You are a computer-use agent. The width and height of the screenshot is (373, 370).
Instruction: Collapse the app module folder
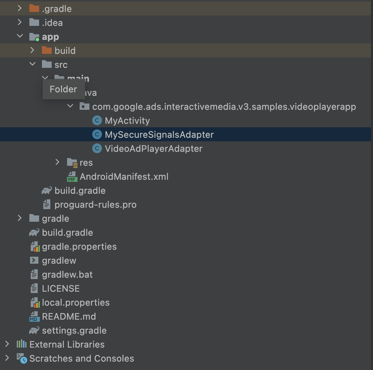point(20,36)
